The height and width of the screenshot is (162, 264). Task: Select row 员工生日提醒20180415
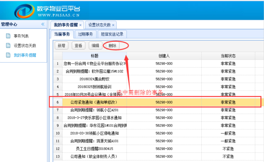(x=94, y=149)
